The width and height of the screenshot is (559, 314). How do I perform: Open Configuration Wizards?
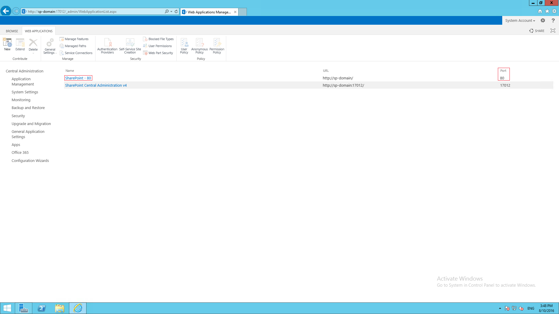pyautogui.click(x=30, y=160)
